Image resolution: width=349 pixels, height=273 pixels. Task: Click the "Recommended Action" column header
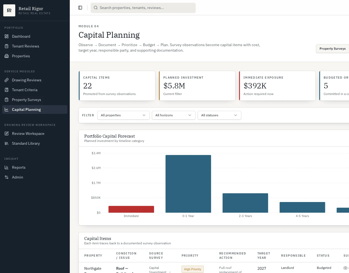point(233,256)
